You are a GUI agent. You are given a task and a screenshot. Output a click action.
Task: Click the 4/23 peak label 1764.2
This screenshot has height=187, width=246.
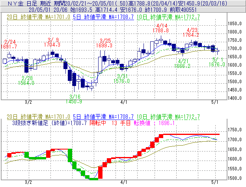coord(191,35)
